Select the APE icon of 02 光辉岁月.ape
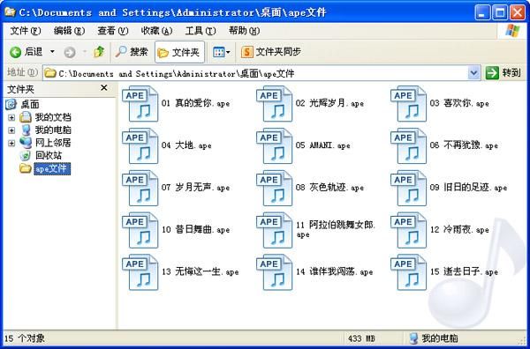The width and height of the screenshot is (530, 349). (274, 103)
